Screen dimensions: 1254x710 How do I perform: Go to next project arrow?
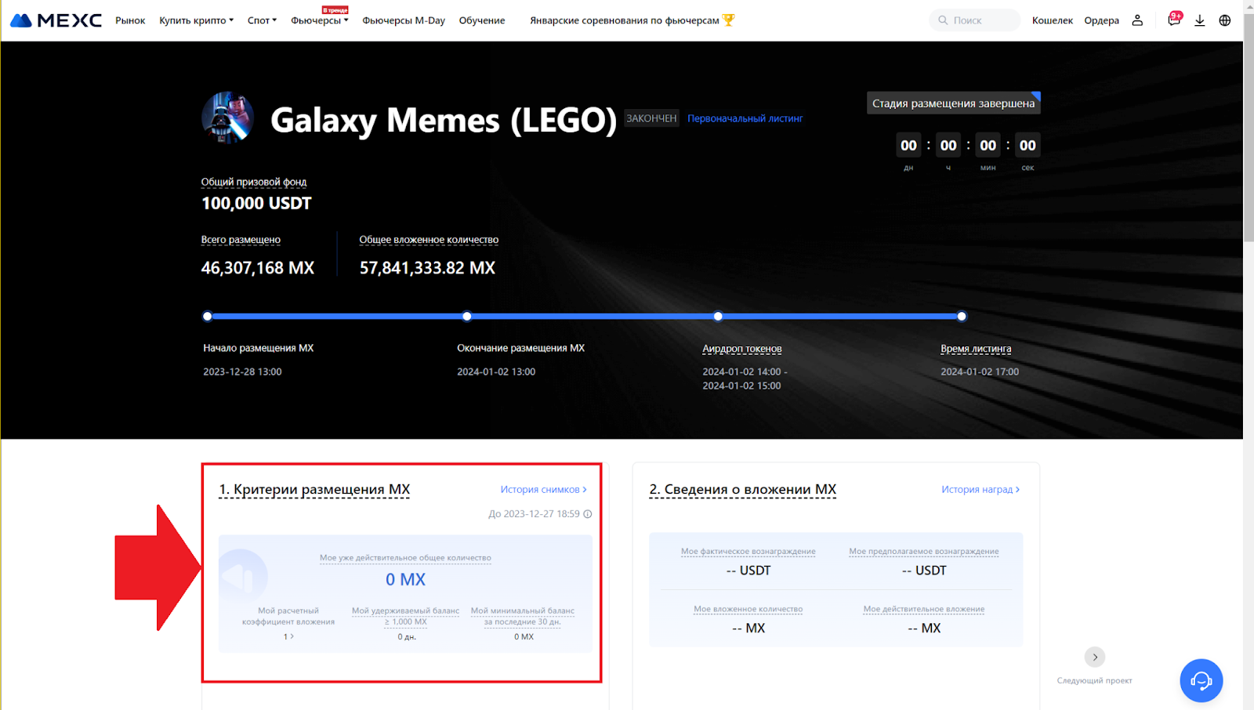point(1095,657)
